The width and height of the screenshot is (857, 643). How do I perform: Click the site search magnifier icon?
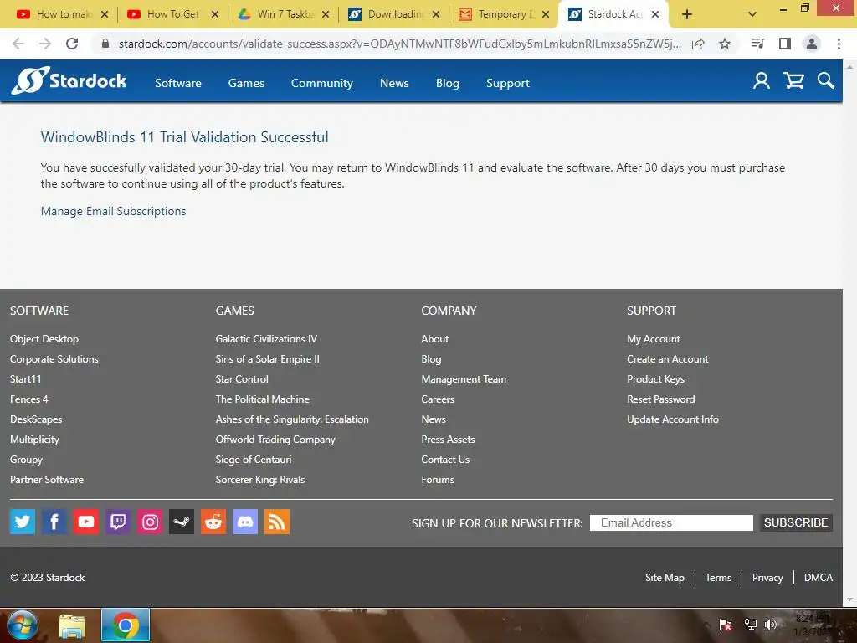click(825, 81)
